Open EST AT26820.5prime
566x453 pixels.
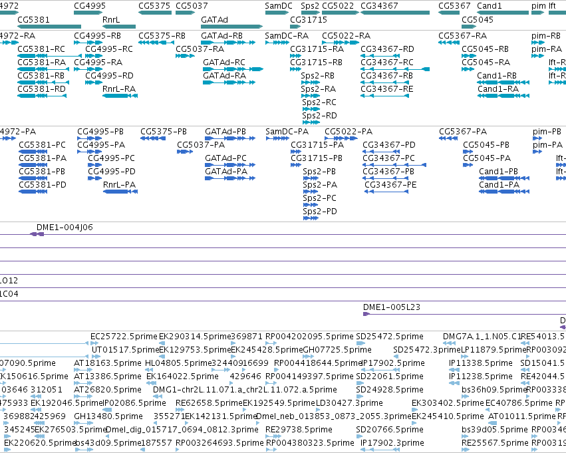[108, 390]
